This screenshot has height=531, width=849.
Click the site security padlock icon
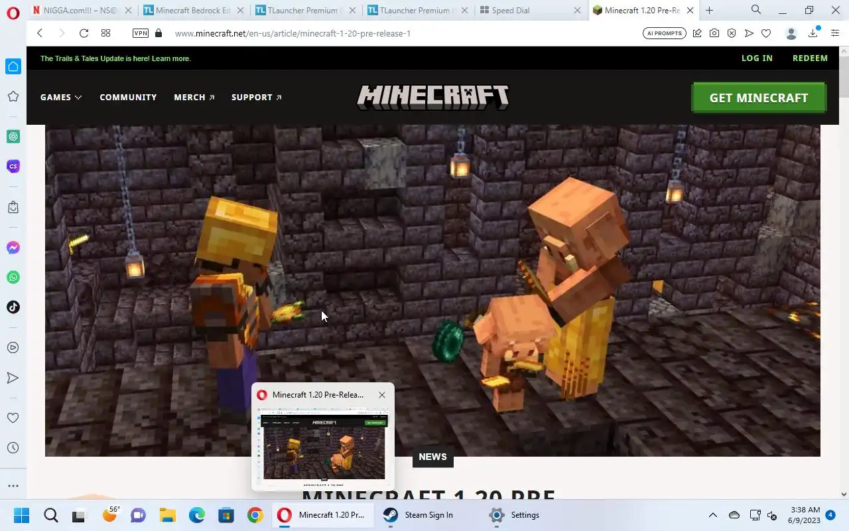(x=158, y=33)
